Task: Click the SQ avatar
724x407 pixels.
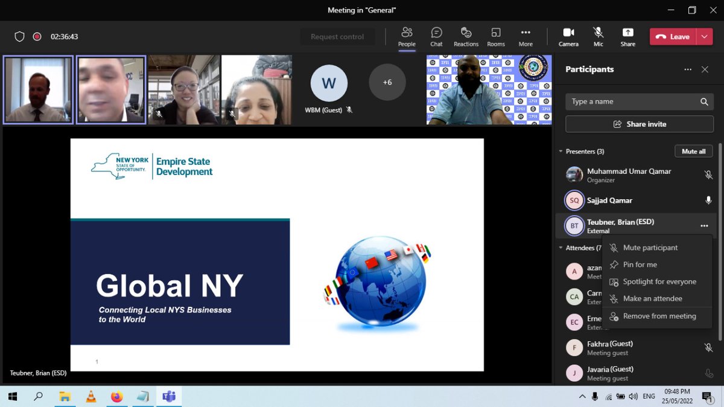Action: 574,200
